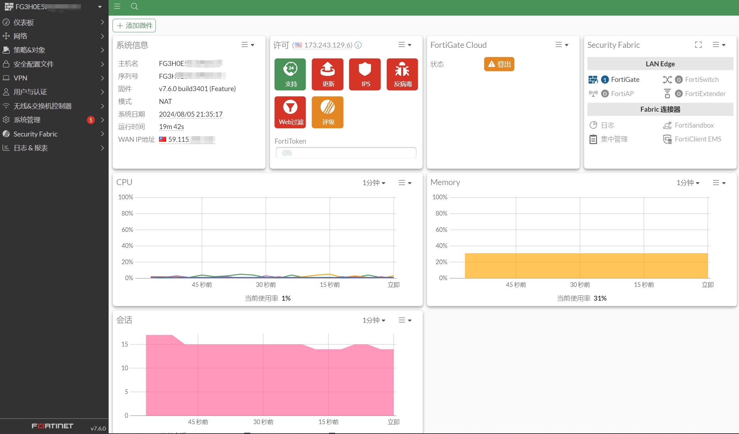Open the Sessions time range dropdown
739x434 pixels.
(373, 320)
